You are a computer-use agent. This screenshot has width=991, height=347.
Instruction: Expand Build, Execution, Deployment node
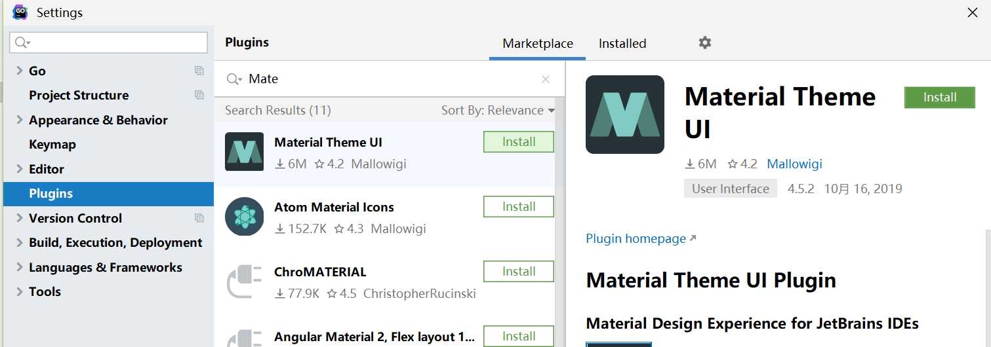[x=20, y=243]
